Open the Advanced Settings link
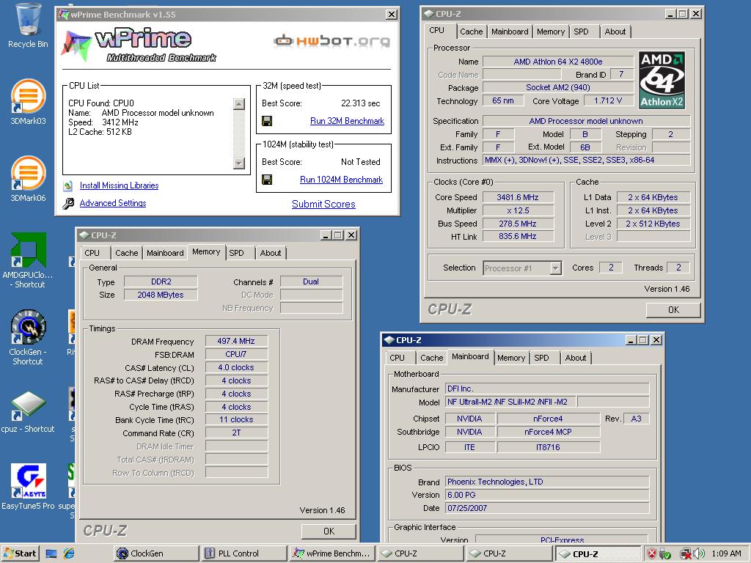The height and width of the screenshot is (563, 751). point(113,203)
